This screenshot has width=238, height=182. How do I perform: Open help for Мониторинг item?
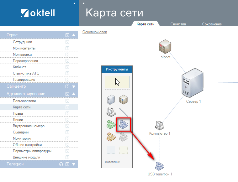click(67, 138)
